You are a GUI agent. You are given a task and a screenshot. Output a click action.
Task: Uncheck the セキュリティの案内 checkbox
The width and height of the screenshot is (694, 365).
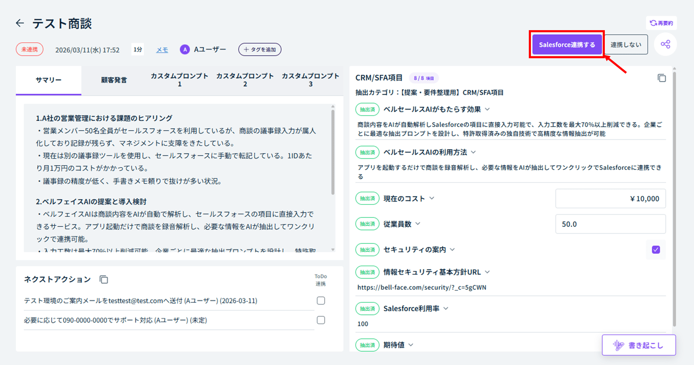(x=655, y=250)
